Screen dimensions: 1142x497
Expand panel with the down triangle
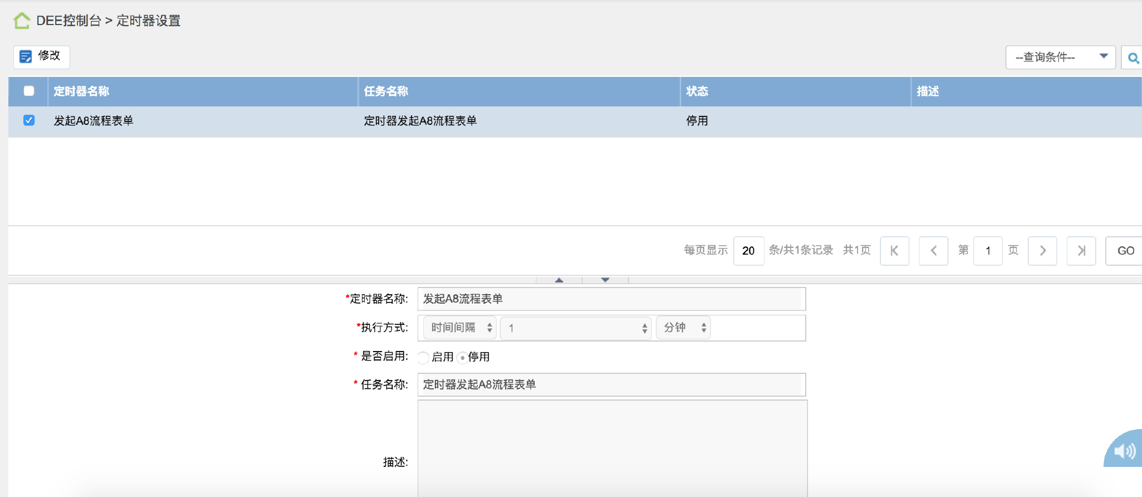pyautogui.click(x=605, y=280)
